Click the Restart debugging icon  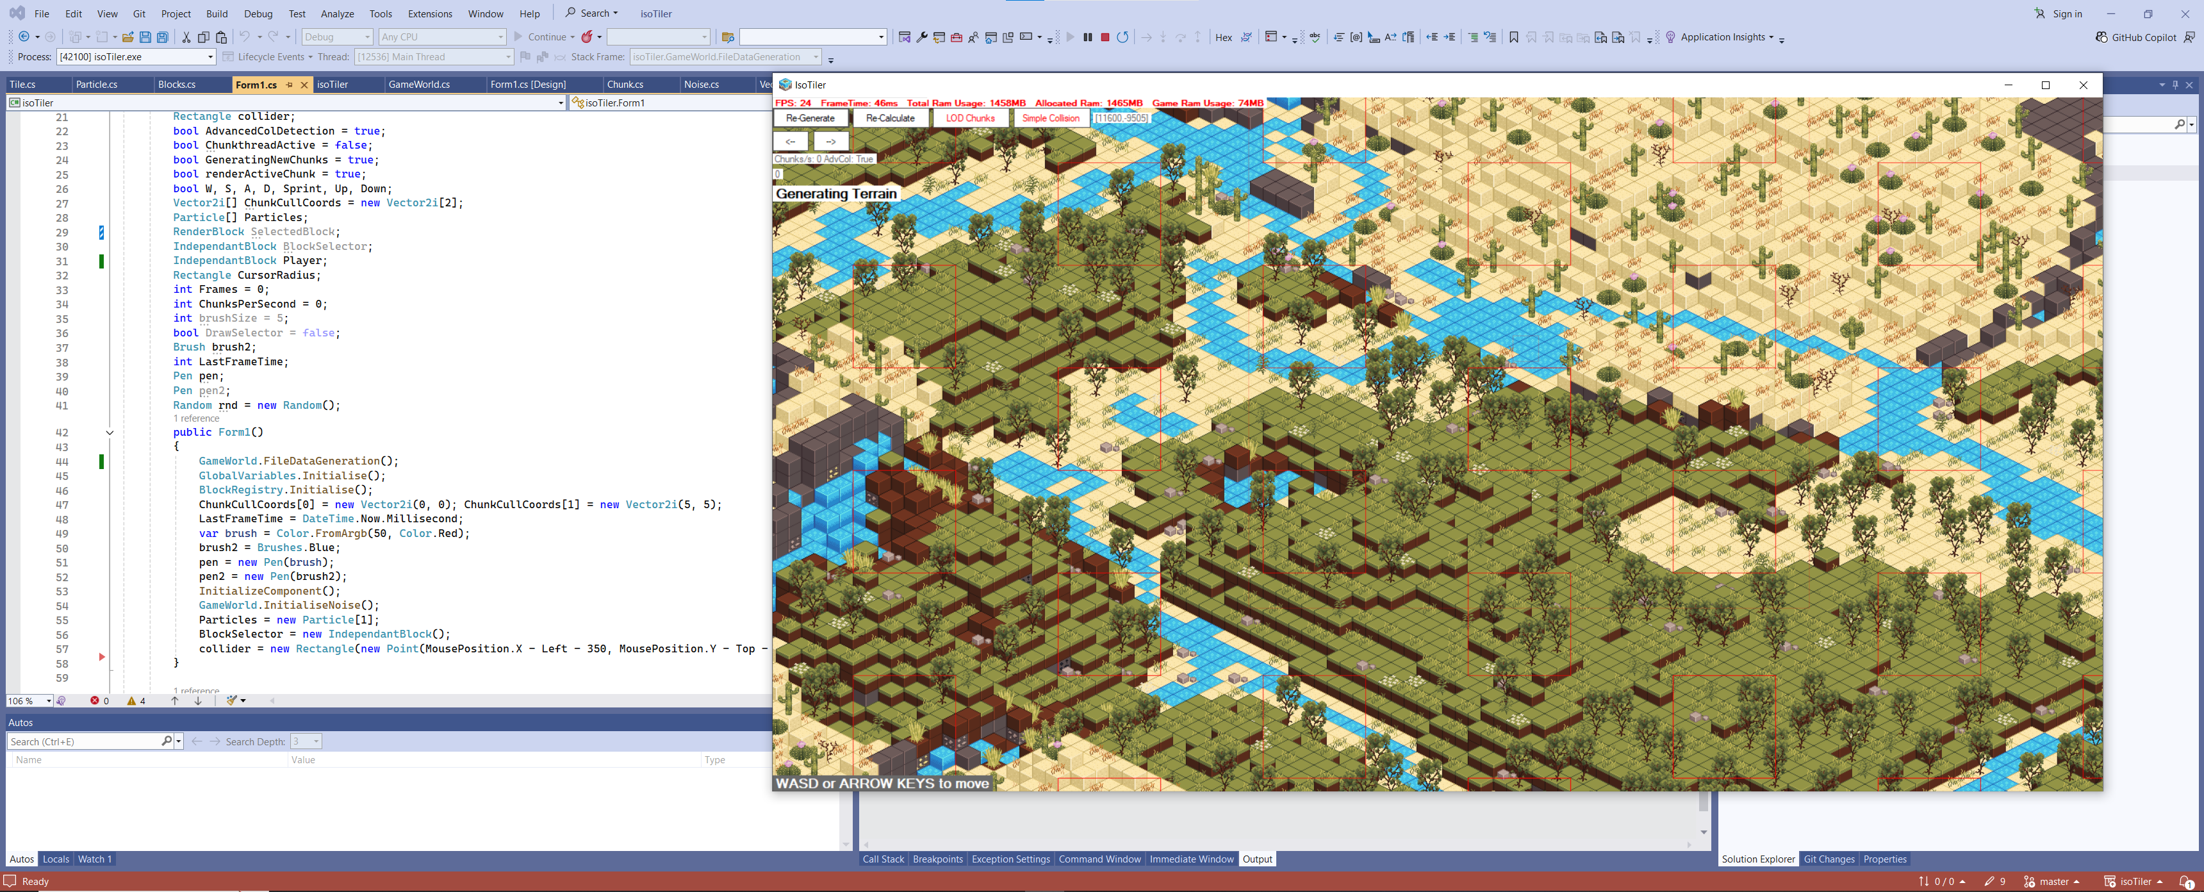click(x=1123, y=37)
